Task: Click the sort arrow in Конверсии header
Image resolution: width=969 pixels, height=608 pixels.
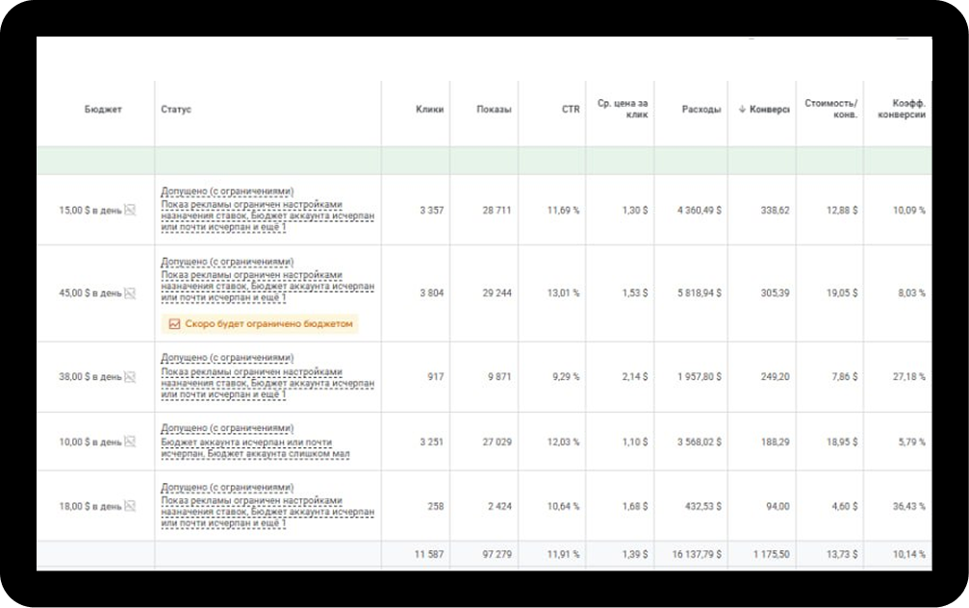Action: [742, 110]
